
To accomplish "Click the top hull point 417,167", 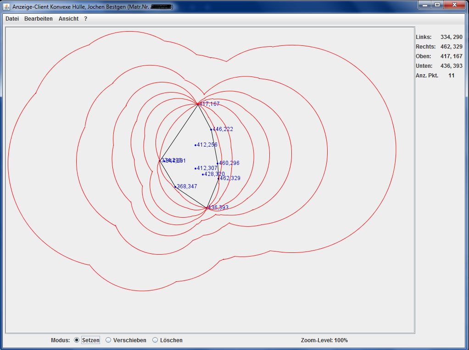I will (x=198, y=104).
